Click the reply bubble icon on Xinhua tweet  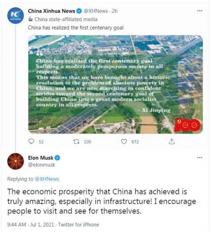pyautogui.click(x=31, y=142)
